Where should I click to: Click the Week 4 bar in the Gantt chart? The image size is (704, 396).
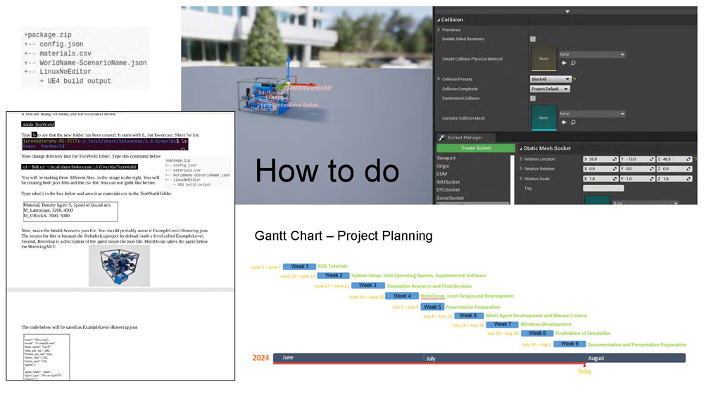click(x=402, y=296)
